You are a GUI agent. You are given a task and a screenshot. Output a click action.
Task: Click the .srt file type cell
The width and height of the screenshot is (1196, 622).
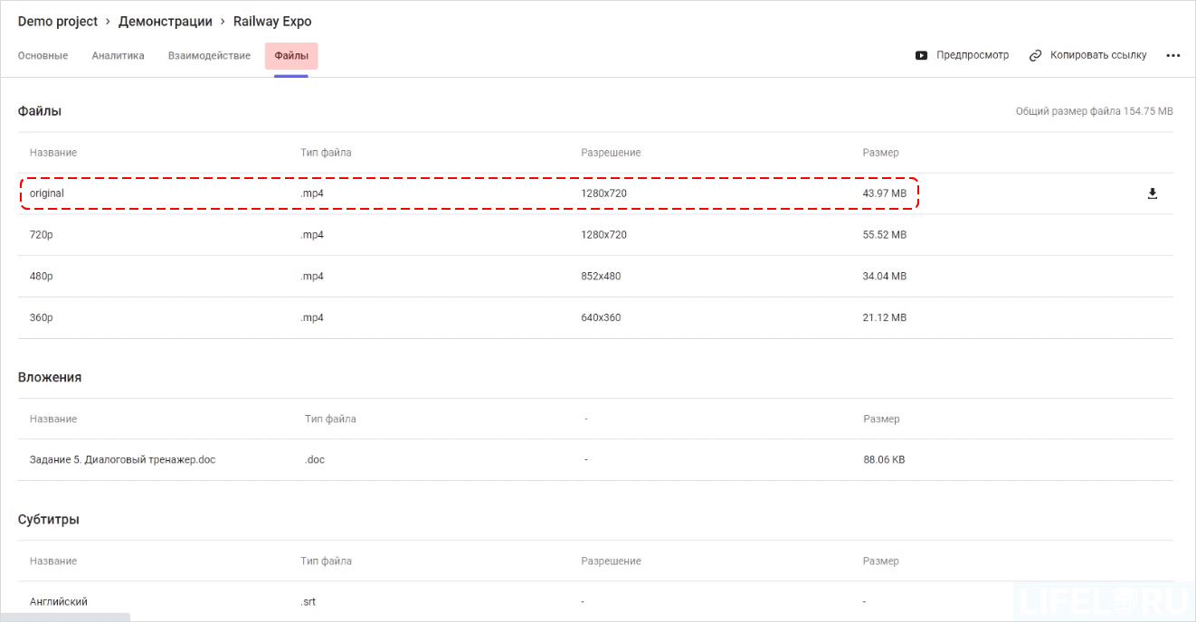point(308,602)
